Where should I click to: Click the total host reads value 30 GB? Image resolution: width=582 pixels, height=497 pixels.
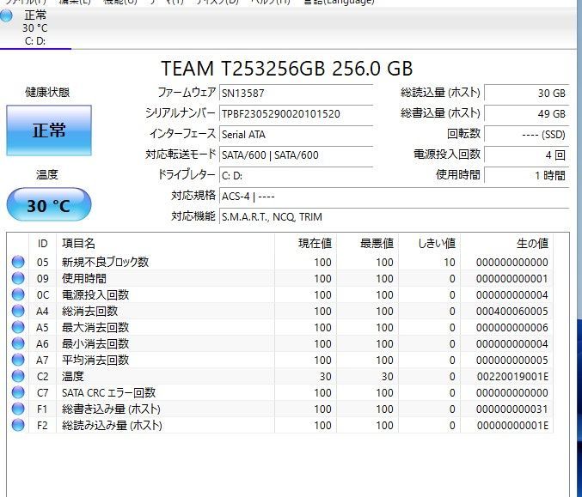point(527,93)
